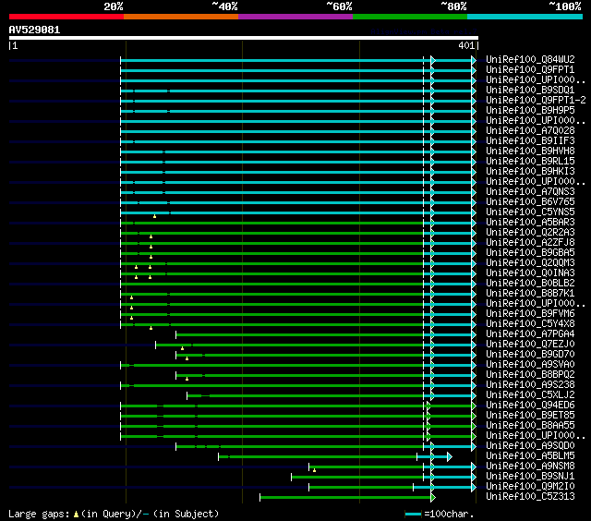This screenshot has height=521, width=591.
Task: Click the UniRef100_A9SVA0 label
Action: (530, 365)
